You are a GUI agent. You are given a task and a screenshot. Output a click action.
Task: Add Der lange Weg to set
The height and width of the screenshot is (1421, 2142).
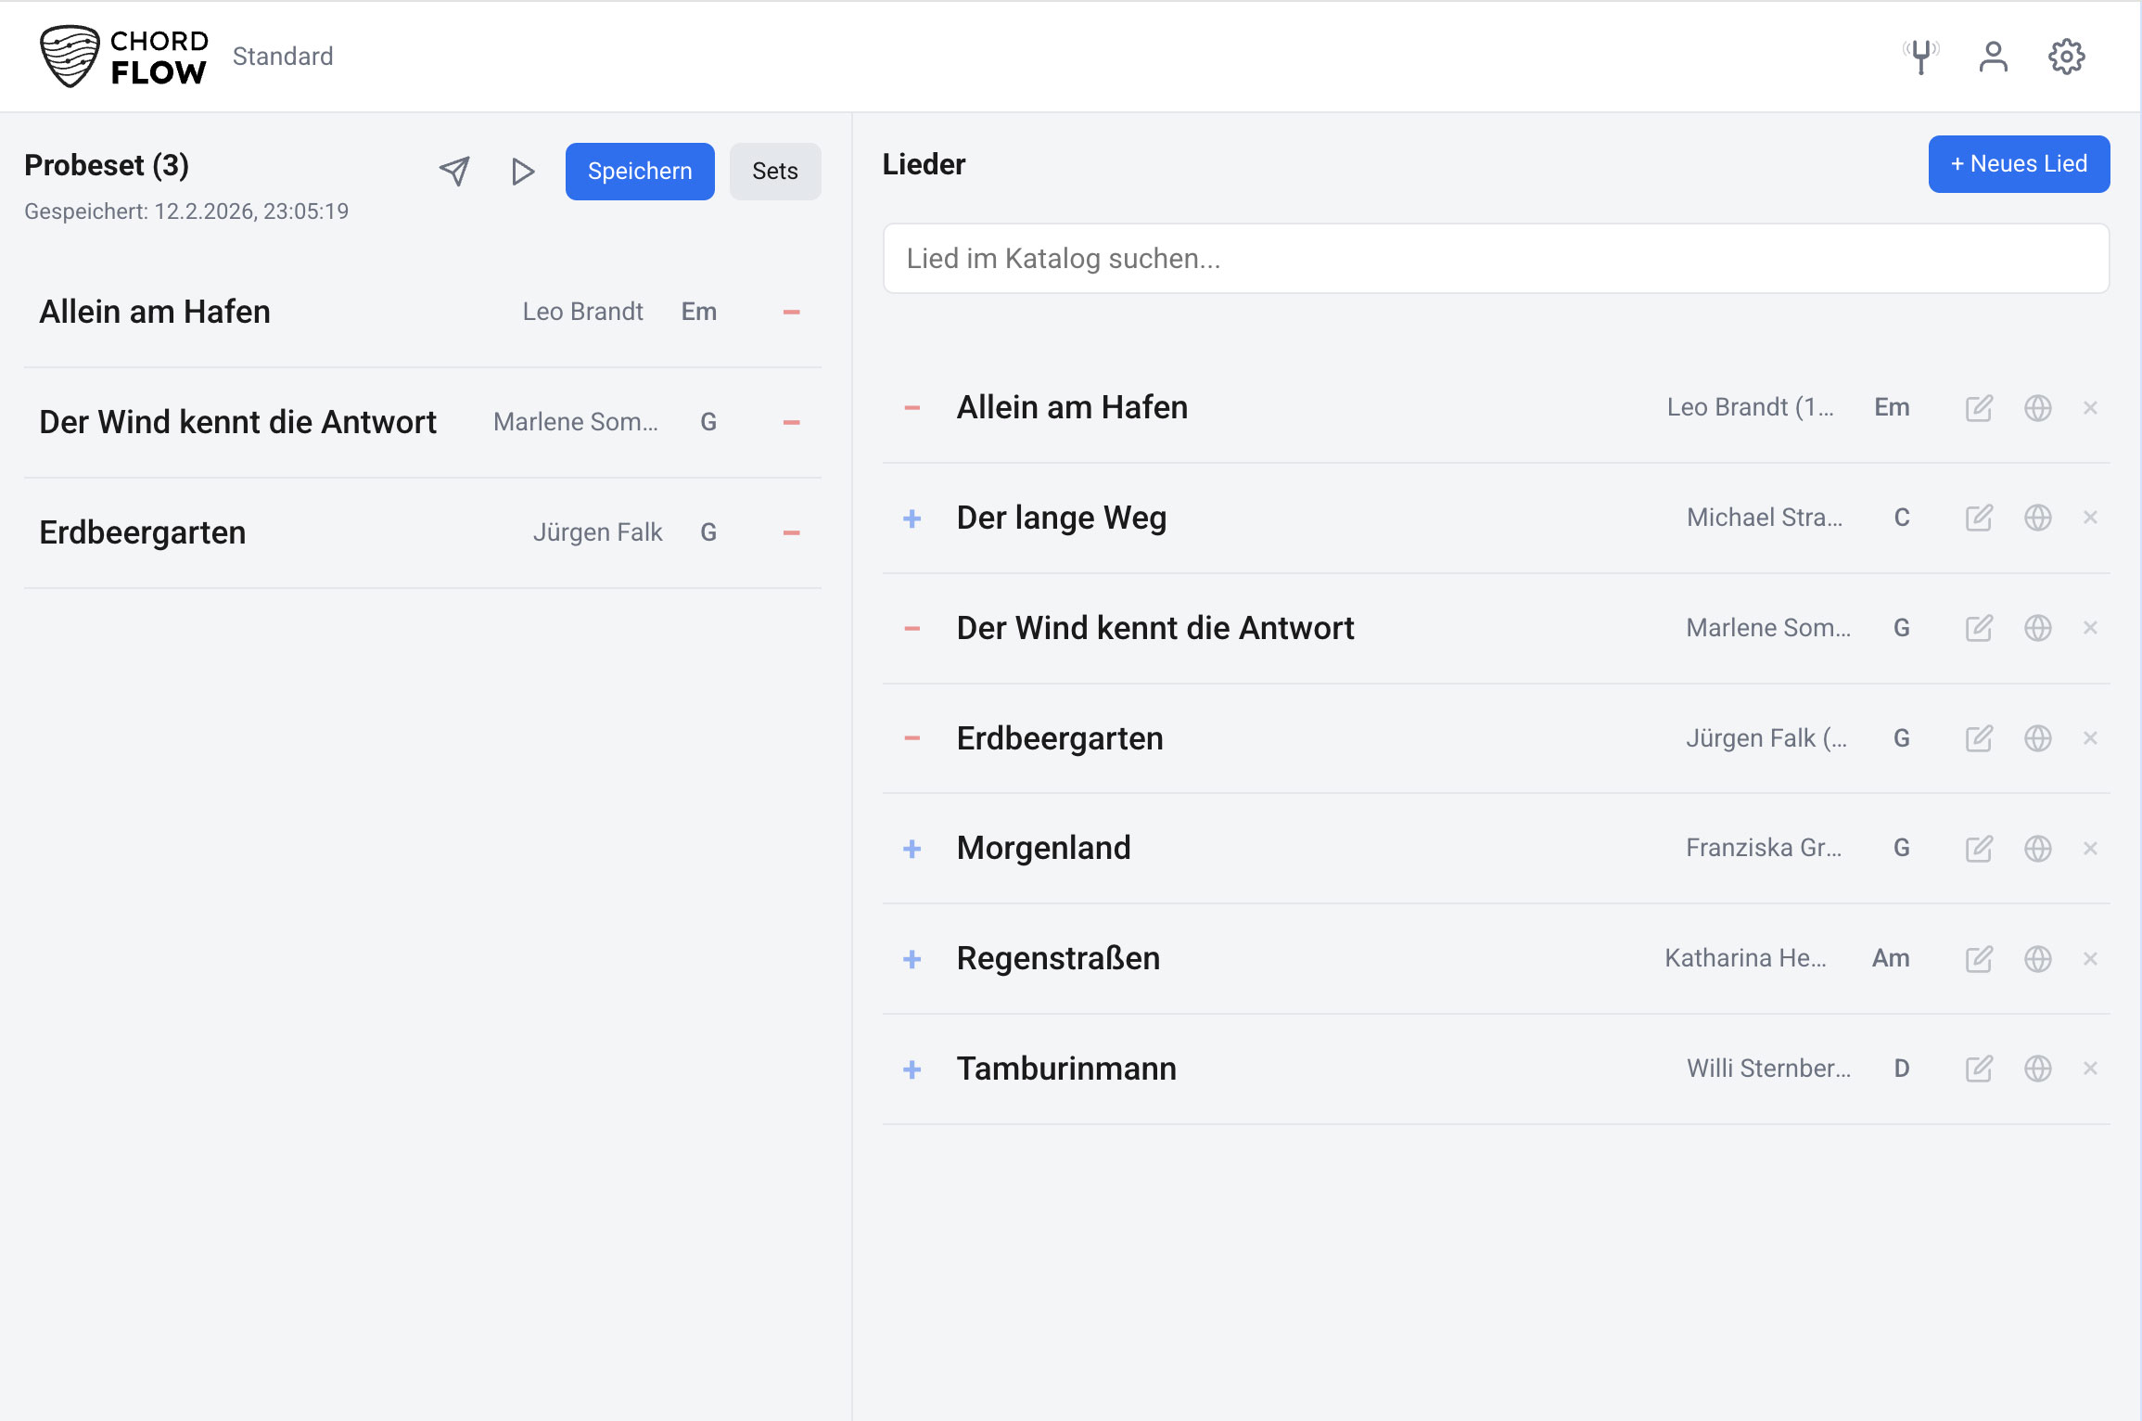point(912,518)
